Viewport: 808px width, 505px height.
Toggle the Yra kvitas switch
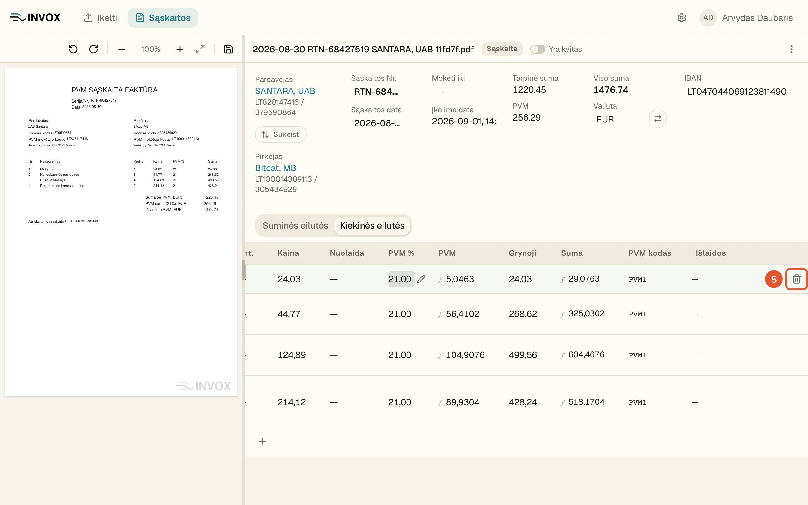(x=538, y=50)
